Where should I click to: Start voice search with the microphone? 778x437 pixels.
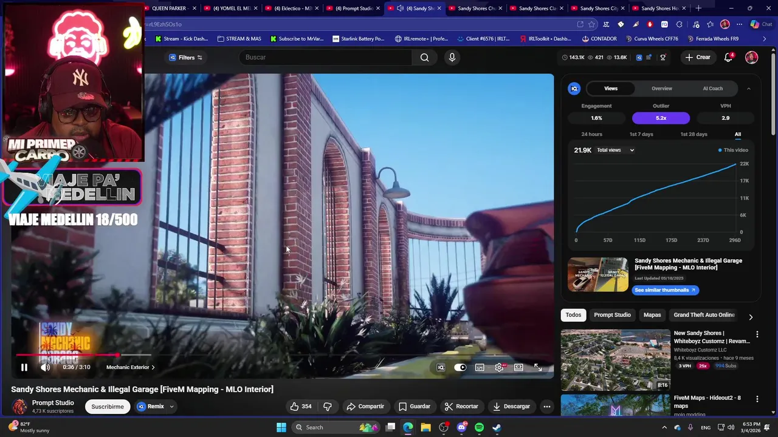(x=452, y=57)
